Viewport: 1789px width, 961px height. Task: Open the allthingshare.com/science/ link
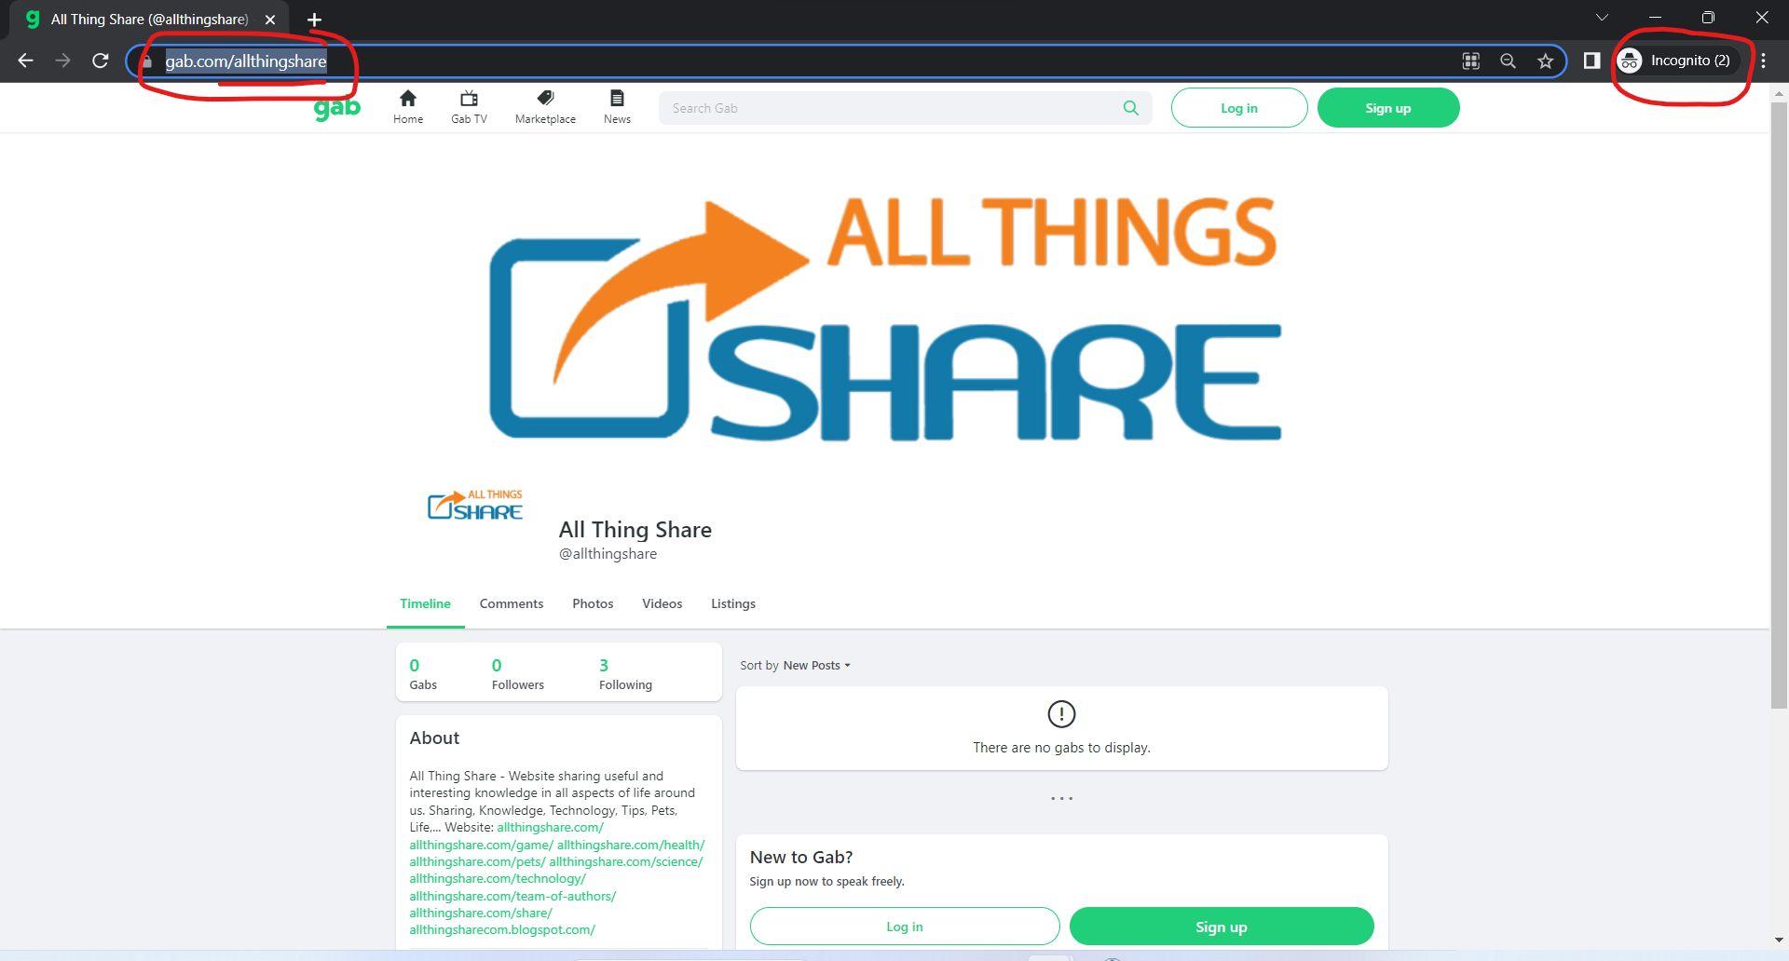[x=626, y=861]
